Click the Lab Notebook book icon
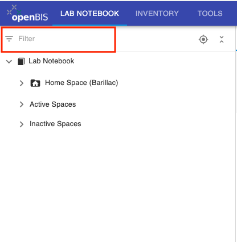The width and height of the screenshot is (237, 242). [x=21, y=62]
